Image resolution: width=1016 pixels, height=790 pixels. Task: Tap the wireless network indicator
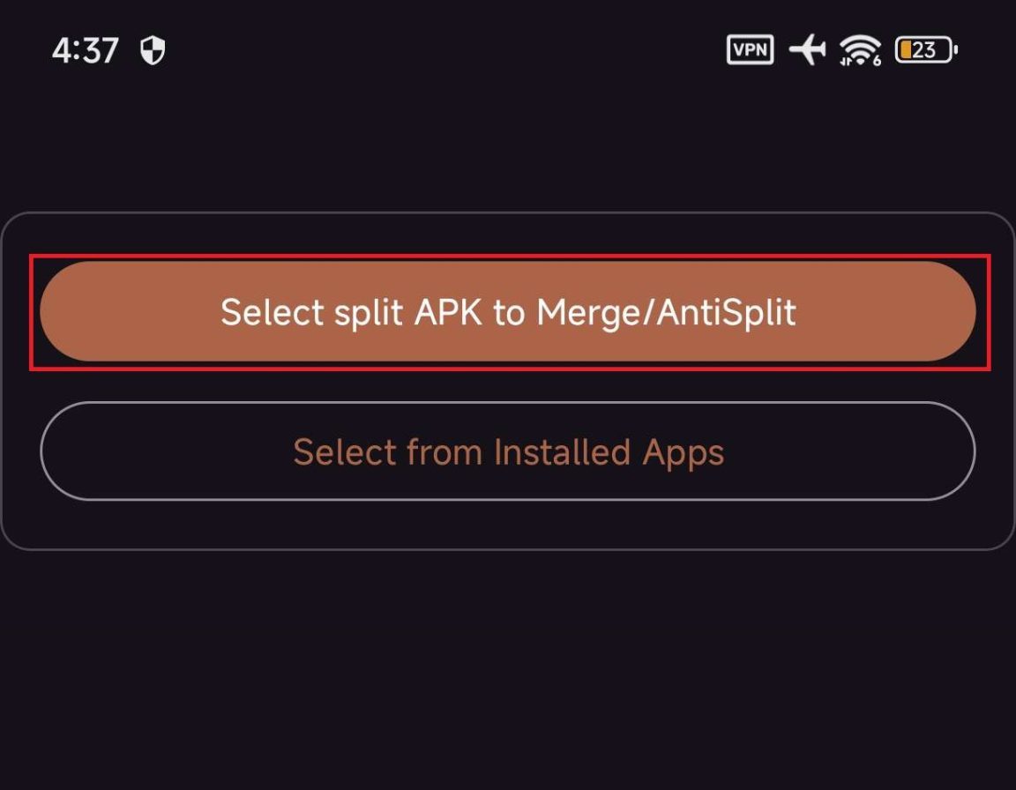pyautogui.click(x=860, y=50)
